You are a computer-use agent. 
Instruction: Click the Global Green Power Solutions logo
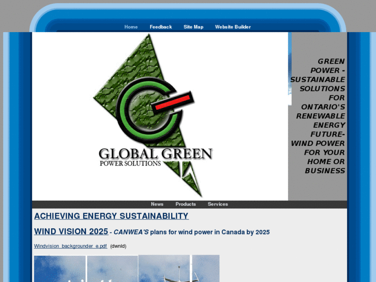point(154,116)
